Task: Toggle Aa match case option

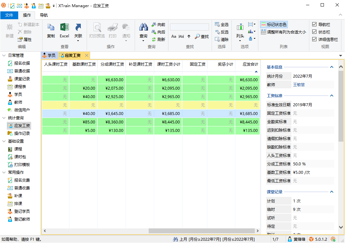Action: pyautogui.click(x=174, y=36)
